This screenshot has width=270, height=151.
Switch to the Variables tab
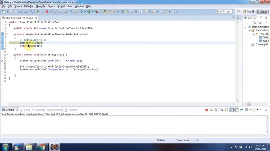[x=38, y=110]
